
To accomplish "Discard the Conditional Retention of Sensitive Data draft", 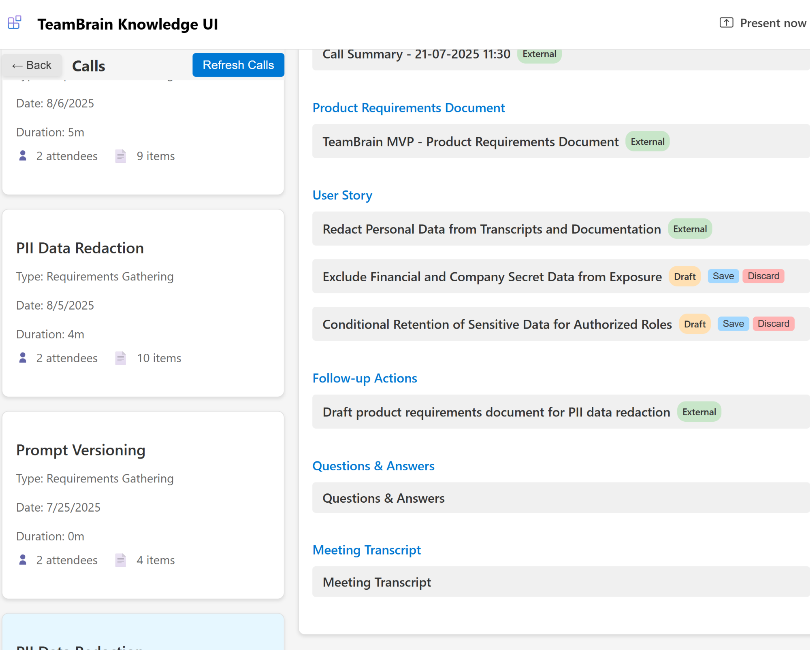I will point(774,324).
